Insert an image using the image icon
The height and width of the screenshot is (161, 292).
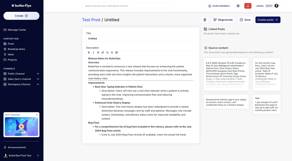point(116,53)
